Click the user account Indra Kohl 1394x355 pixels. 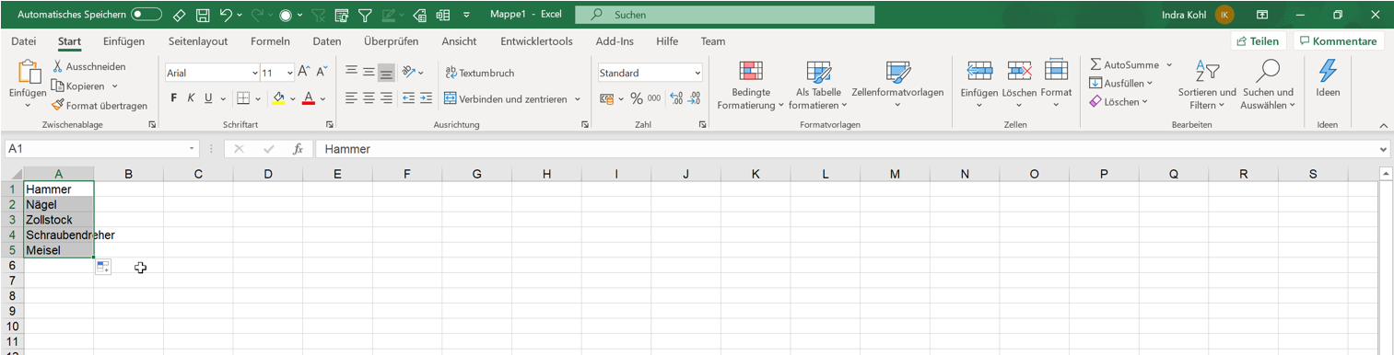click(x=1198, y=15)
